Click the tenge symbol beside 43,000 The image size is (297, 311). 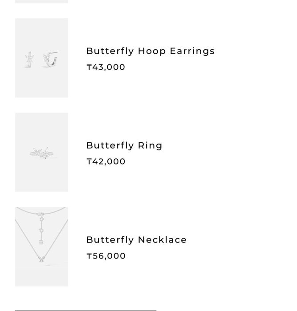point(89,67)
